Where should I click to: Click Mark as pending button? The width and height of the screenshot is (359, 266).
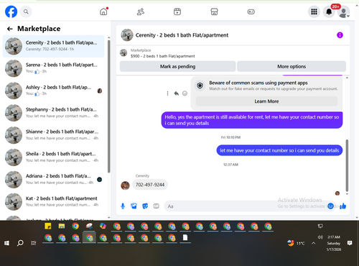(x=177, y=66)
